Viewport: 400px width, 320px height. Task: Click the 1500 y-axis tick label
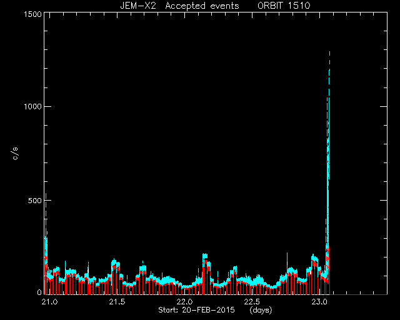(x=32, y=14)
